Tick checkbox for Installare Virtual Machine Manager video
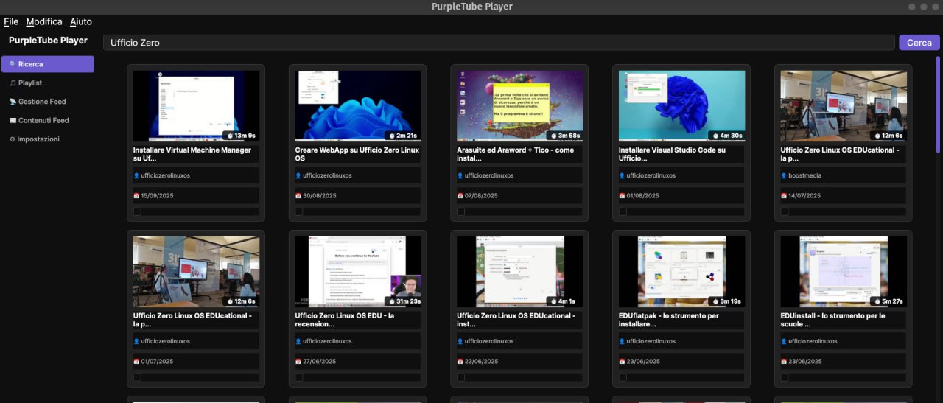 137,212
